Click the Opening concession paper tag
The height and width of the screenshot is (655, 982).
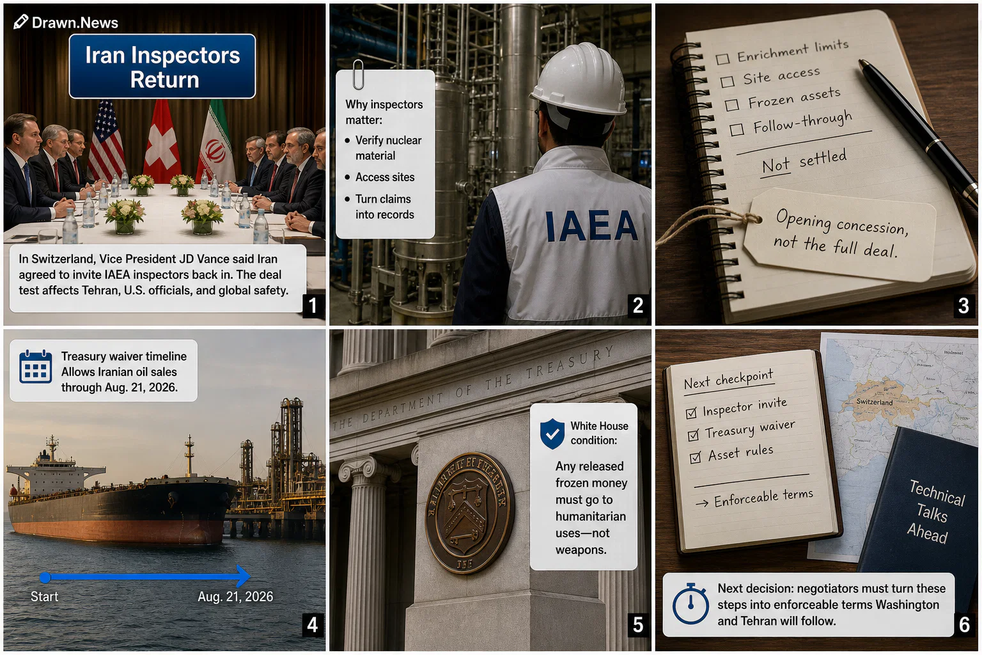click(x=840, y=234)
